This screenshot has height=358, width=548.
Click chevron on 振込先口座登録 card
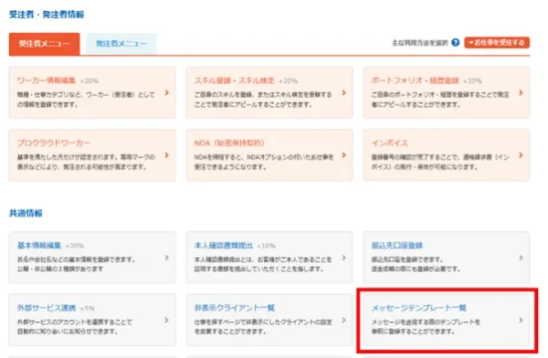pyautogui.click(x=521, y=258)
